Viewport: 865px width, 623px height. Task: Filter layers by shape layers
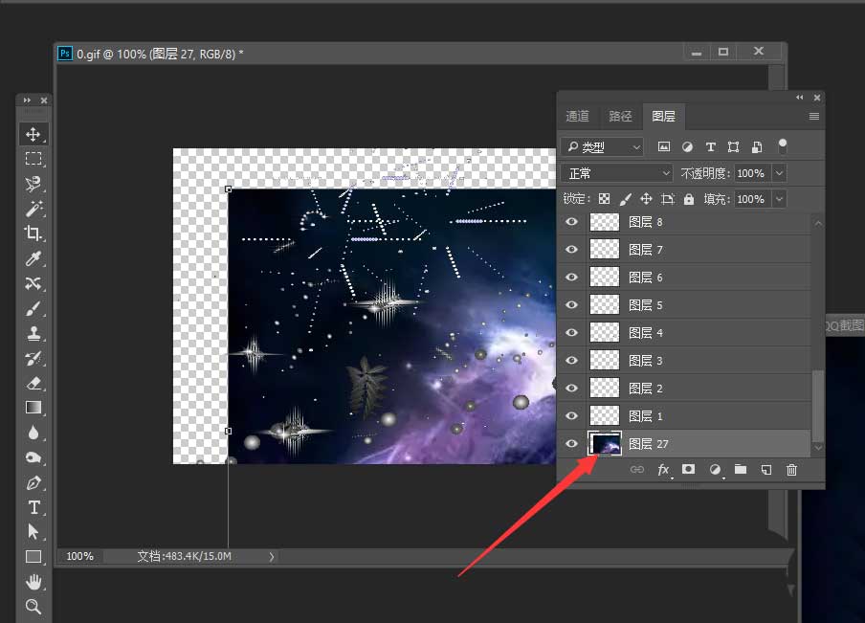click(733, 146)
